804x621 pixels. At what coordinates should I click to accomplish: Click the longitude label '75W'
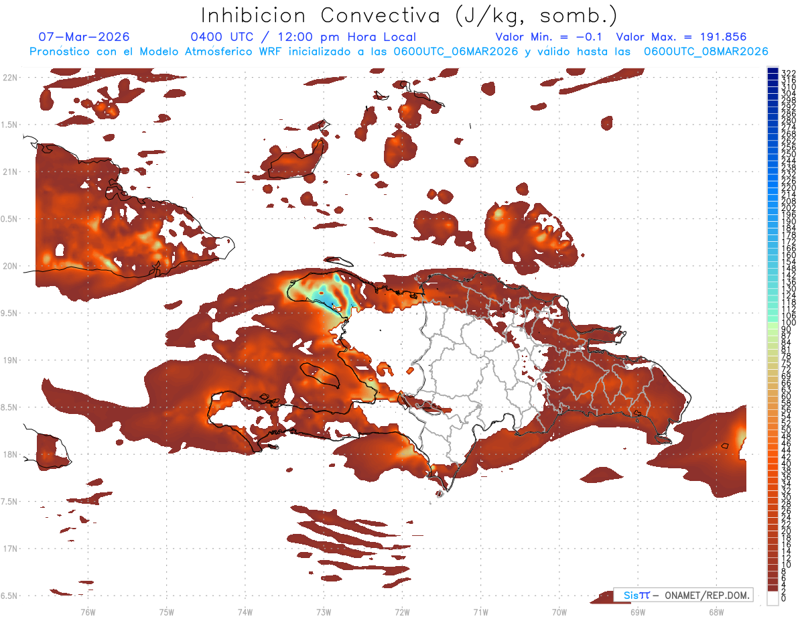click(167, 611)
